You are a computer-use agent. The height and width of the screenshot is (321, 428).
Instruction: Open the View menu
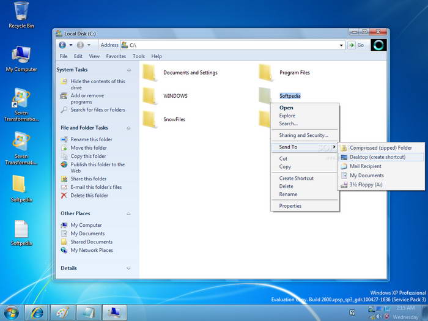coord(94,56)
